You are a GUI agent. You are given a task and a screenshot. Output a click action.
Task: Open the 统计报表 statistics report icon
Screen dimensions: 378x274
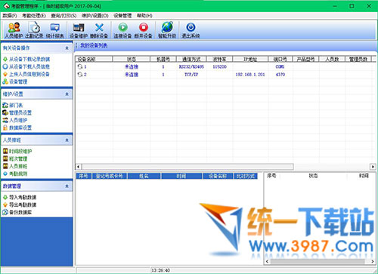pos(55,30)
